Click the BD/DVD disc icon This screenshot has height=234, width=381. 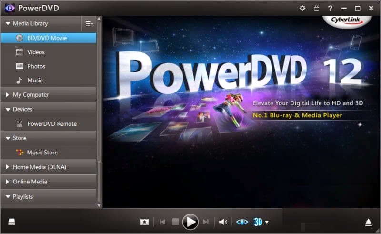pos(20,38)
